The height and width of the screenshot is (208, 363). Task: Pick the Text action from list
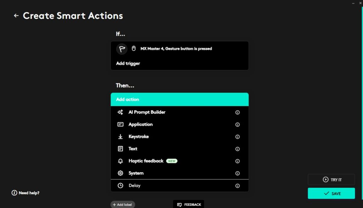point(133,149)
